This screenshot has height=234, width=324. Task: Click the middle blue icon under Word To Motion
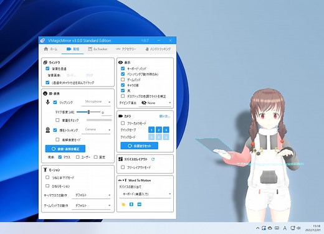tap(131, 204)
